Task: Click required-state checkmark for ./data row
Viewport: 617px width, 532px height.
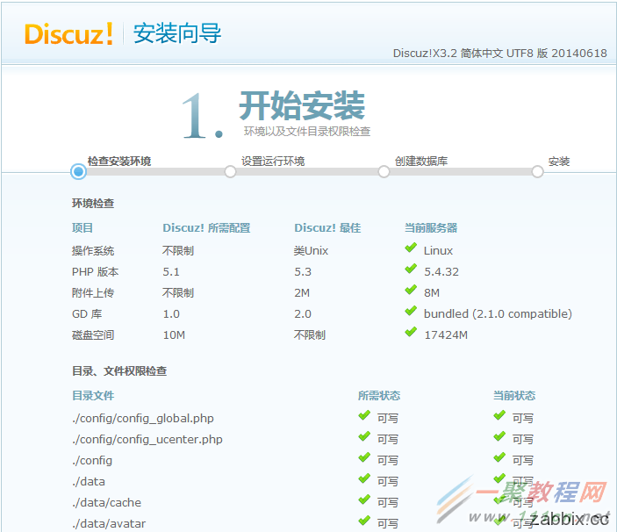Action: click(x=364, y=478)
